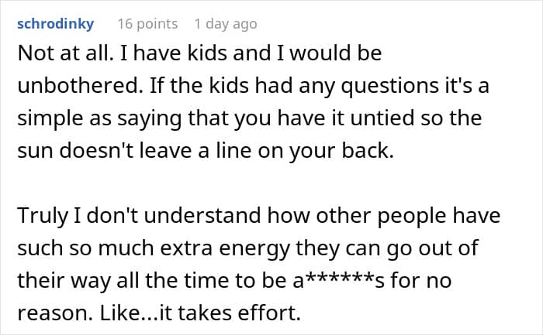Click the word "unbothered" in the comment
543x335 pixels.
[x=78, y=85]
